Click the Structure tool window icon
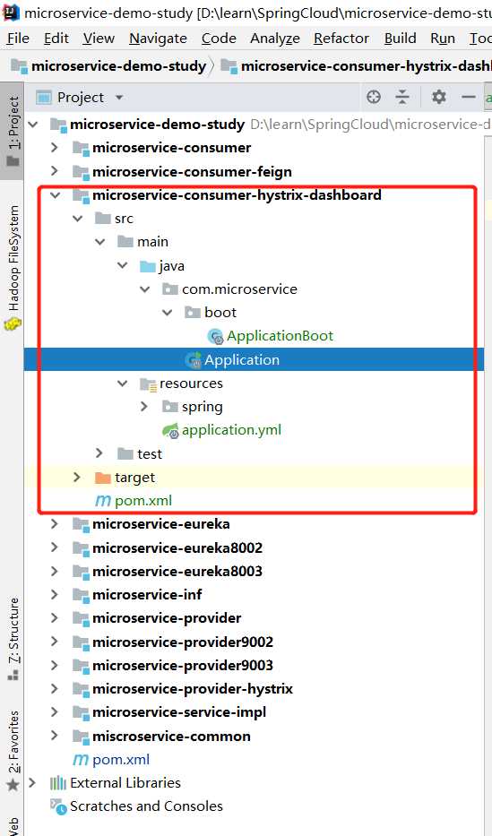Image resolution: width=492 pixels, height=836 pixels. [13, 675]
